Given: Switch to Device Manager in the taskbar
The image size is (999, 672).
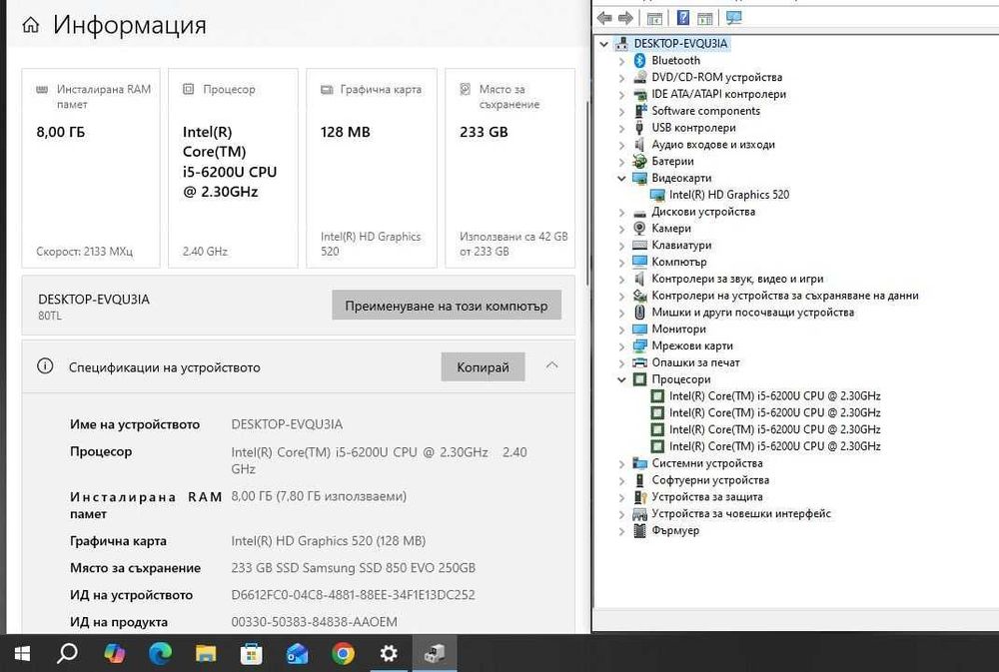Looking at the screenshot, I should click(435, 654).
